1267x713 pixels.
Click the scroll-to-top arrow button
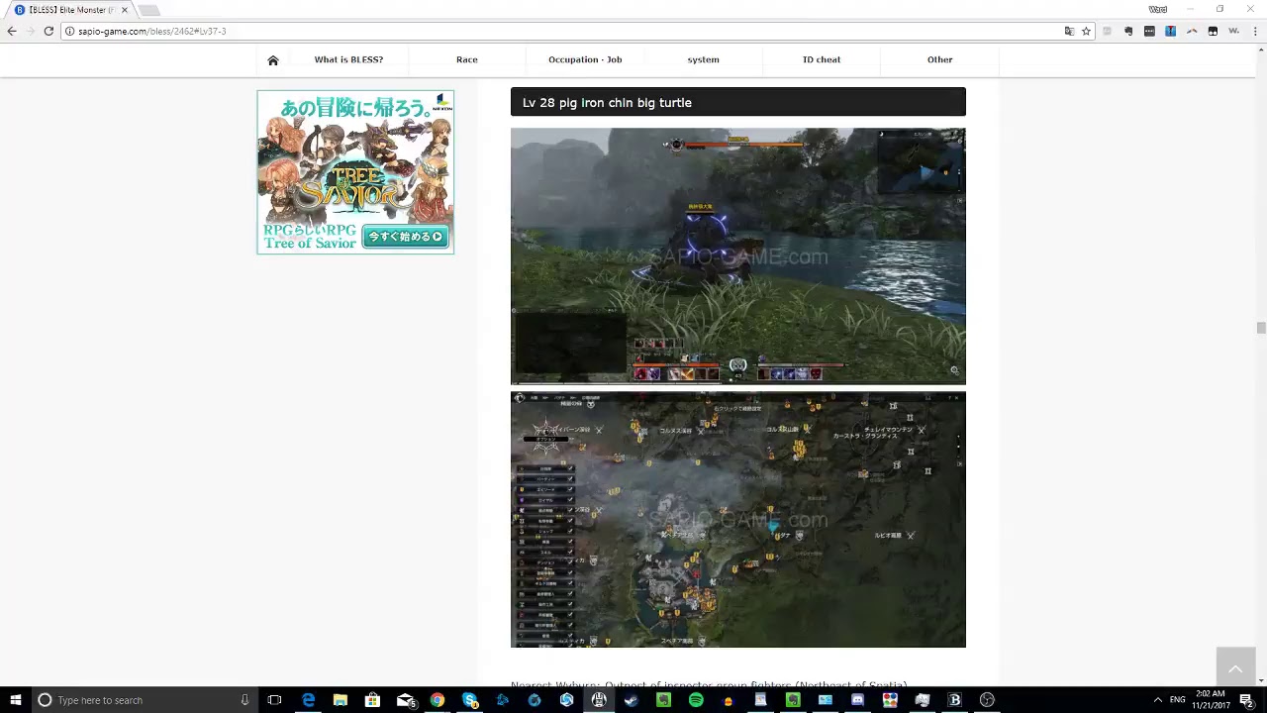1235,668
